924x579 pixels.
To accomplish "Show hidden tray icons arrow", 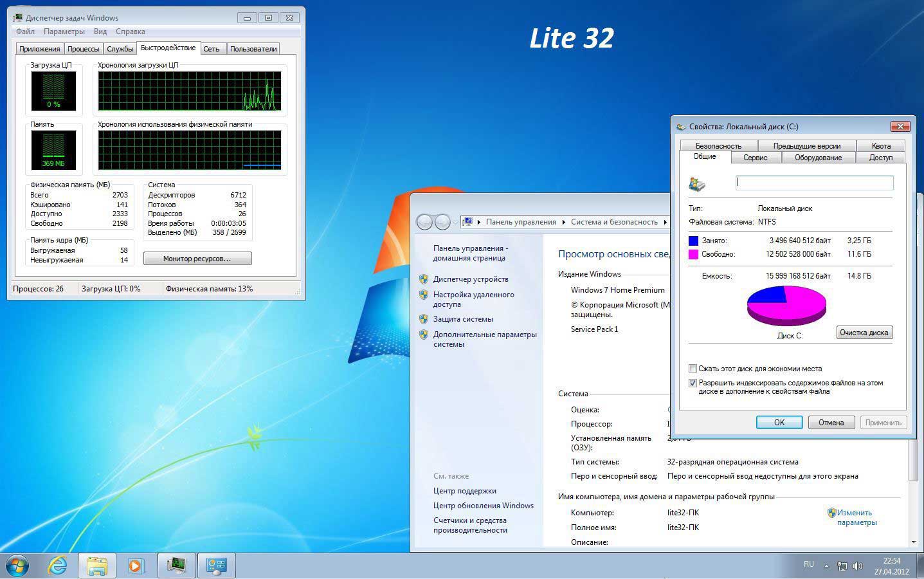I will 826,566.
